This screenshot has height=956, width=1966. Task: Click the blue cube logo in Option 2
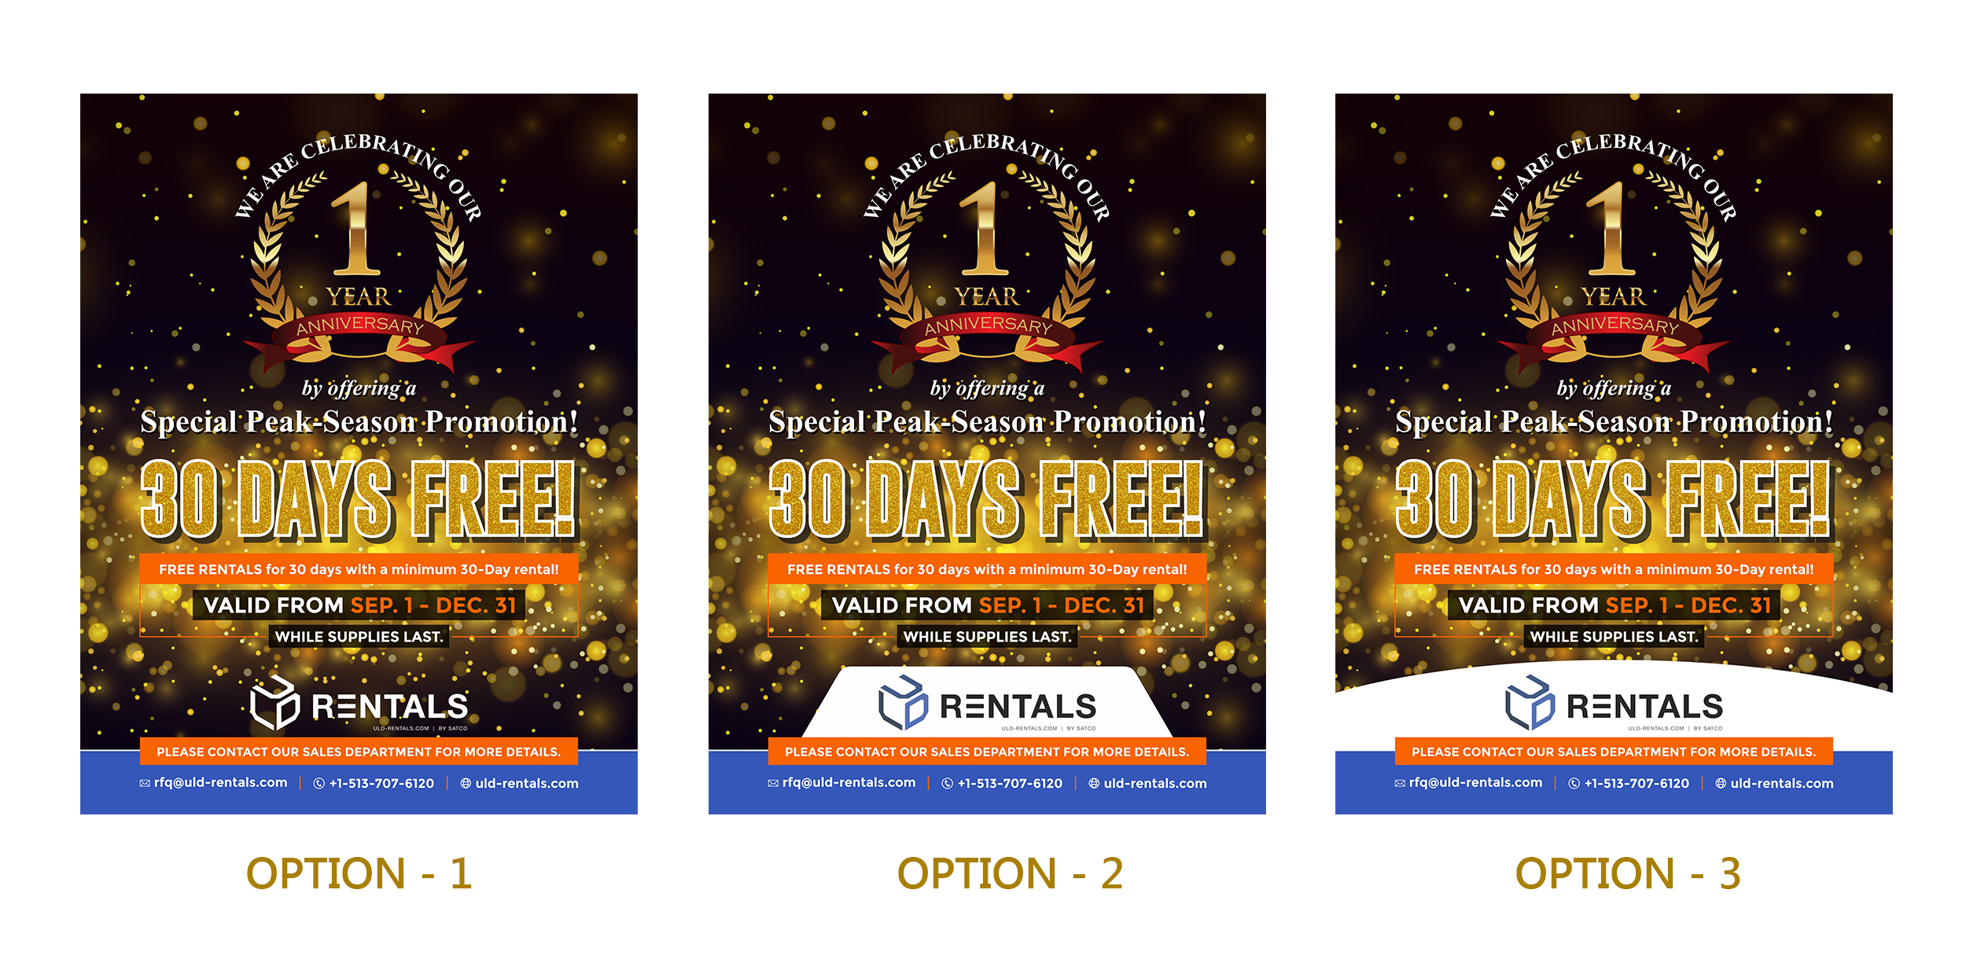tap(903, 702)
